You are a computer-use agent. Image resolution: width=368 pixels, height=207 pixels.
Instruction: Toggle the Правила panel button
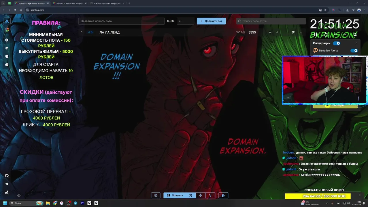click(175, 195)
